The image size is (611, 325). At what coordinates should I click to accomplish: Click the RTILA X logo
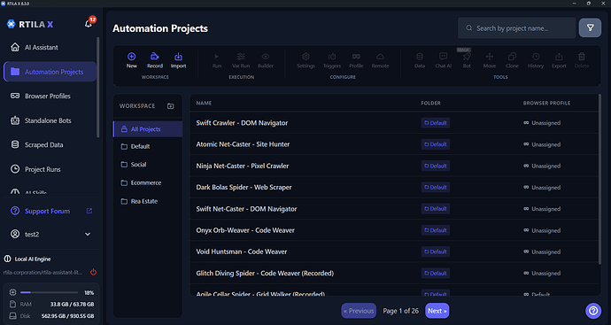[30, 24]
